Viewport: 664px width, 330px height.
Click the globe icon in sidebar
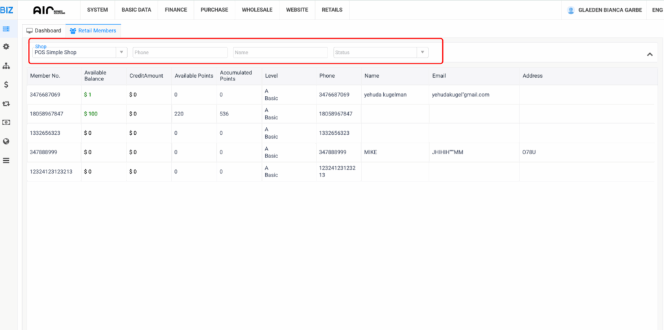click(6, 141)
